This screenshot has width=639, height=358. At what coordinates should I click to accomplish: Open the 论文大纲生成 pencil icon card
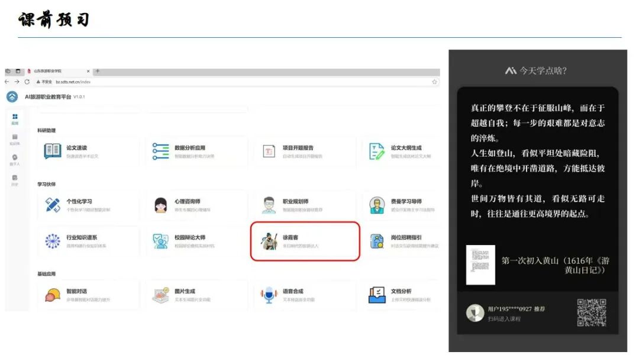401,151
